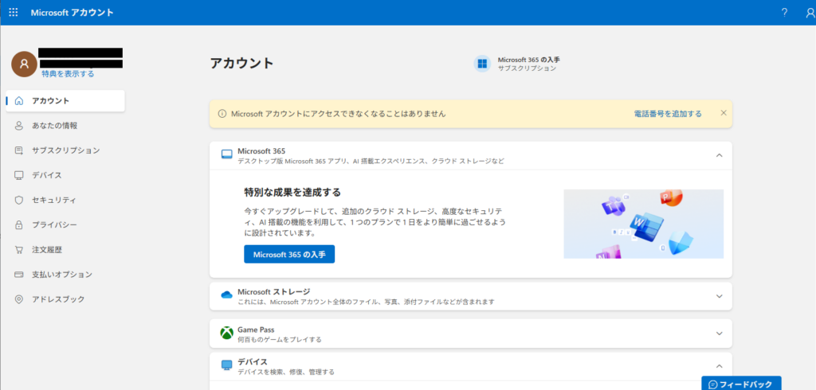Screen dimensions: 816x390
Task: Click the brown profile avatar icon
Action: click(x=24, y=64)
